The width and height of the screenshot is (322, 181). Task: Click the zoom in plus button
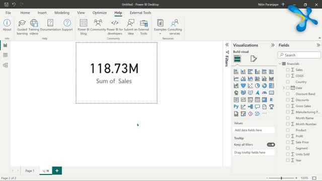tap(296, 178)
